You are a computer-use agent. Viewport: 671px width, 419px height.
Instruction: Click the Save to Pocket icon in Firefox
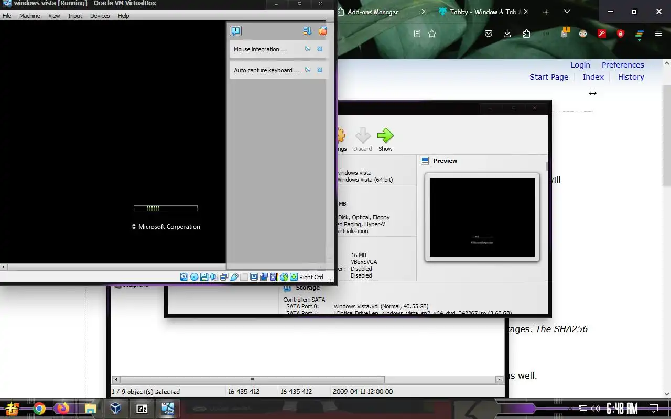coord(489,34)
